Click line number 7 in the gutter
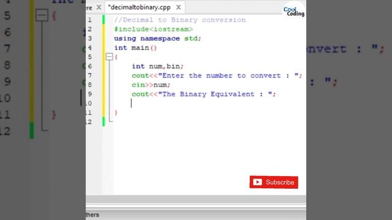The width and height of the screenshot is (392, 220). [89, 76]
